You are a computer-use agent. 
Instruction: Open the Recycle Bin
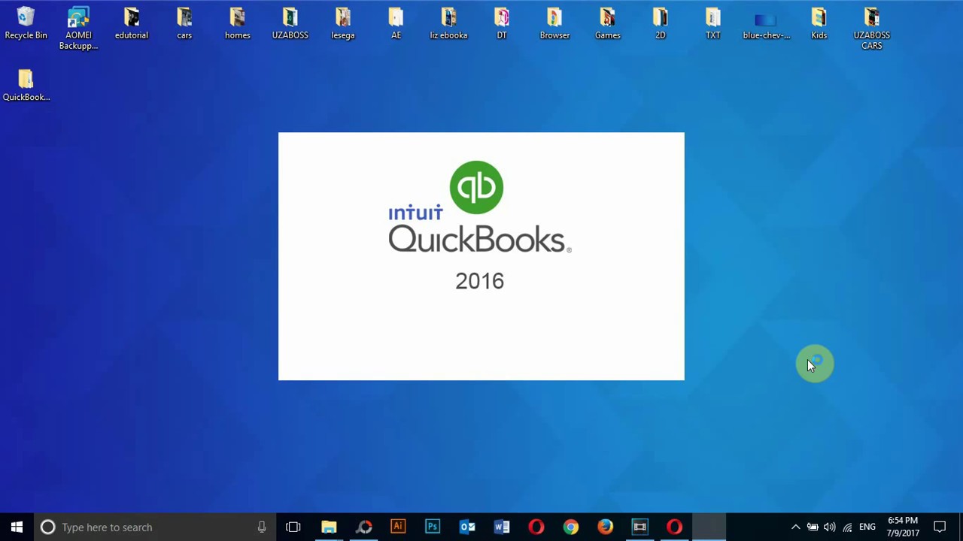pyautogui.click(x=26, y=19)
